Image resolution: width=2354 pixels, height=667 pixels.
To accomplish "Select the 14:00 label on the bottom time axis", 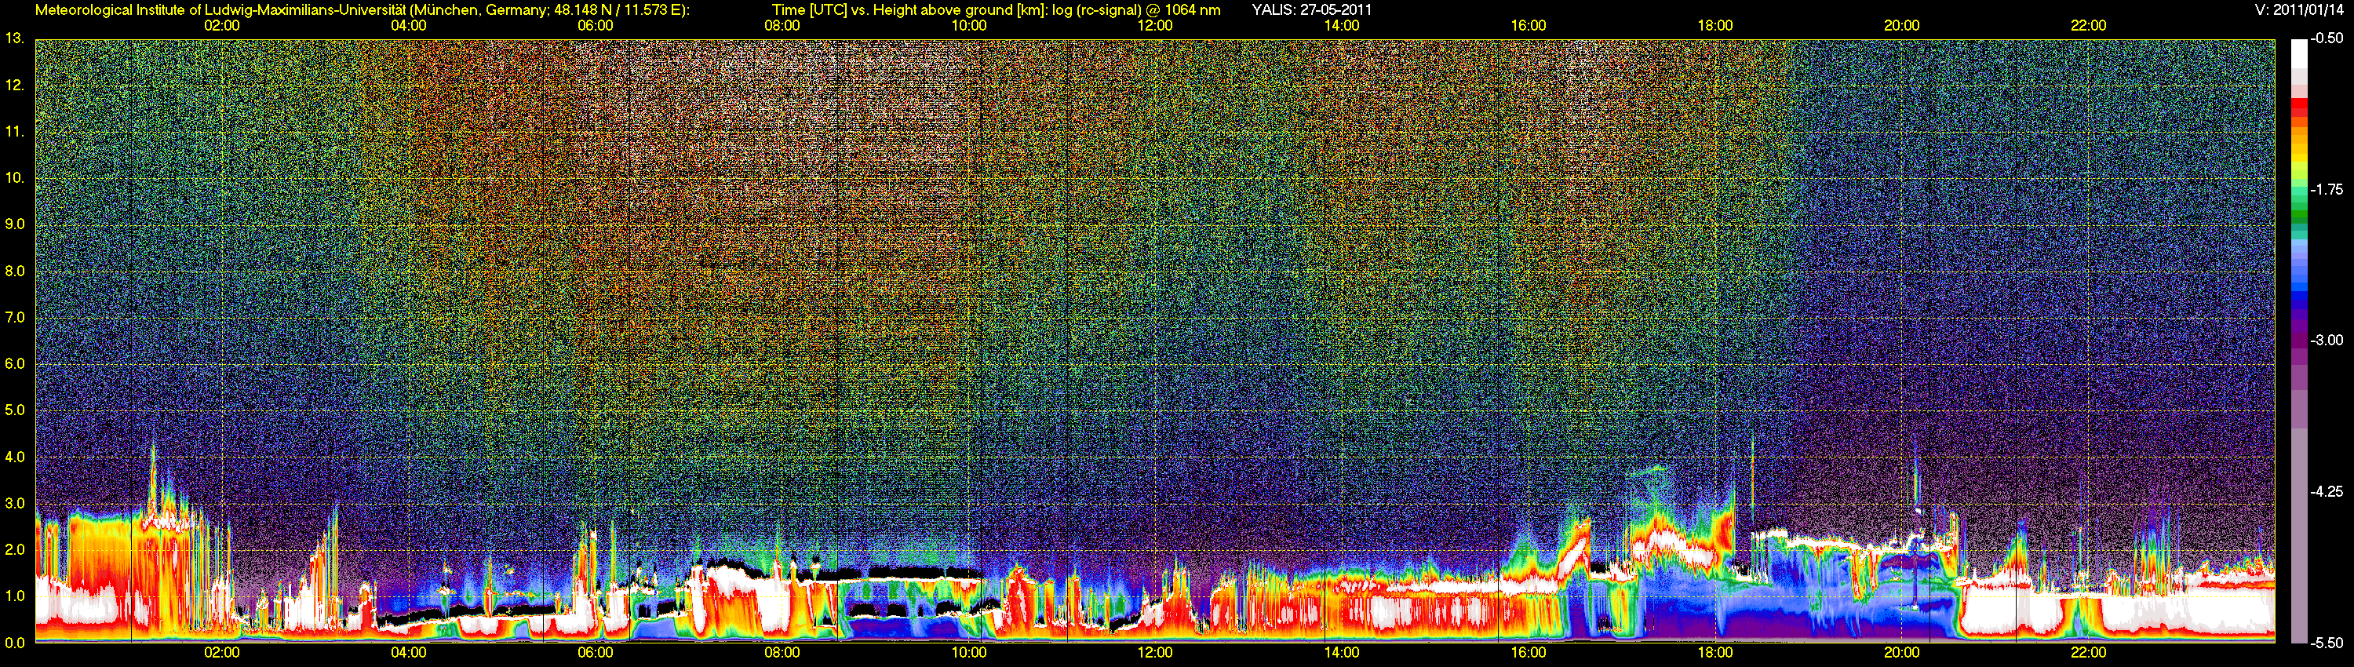I will pyautogui.click(x=1342, y=652).
